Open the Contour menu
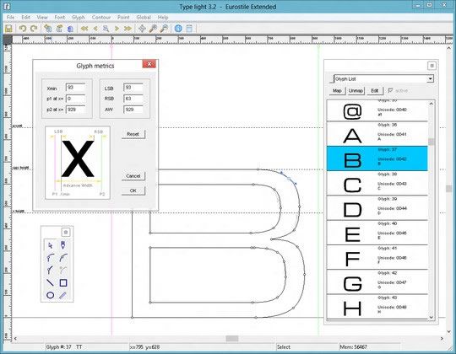 [x=101, y=18]
